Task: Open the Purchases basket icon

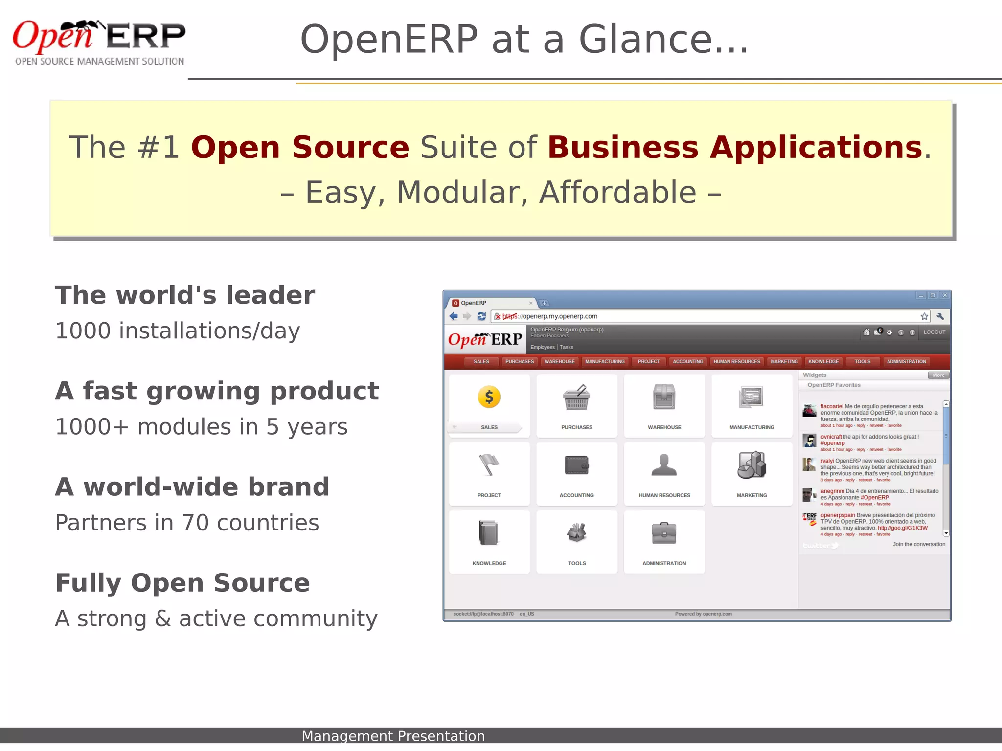Action: [x=576, y=397]
